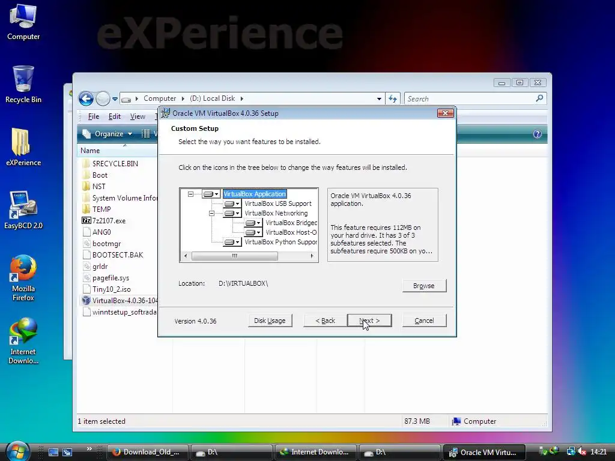
Task: Close the VirtualBox Setup dialog
Action: pos(446,113)
